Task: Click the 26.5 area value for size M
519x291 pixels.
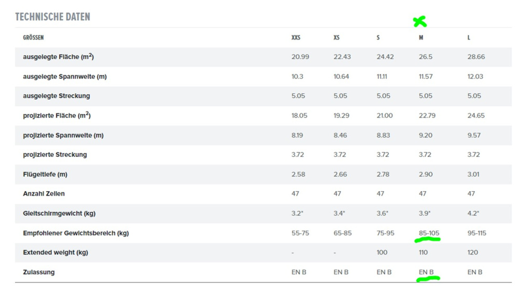Action: (426, 57)
